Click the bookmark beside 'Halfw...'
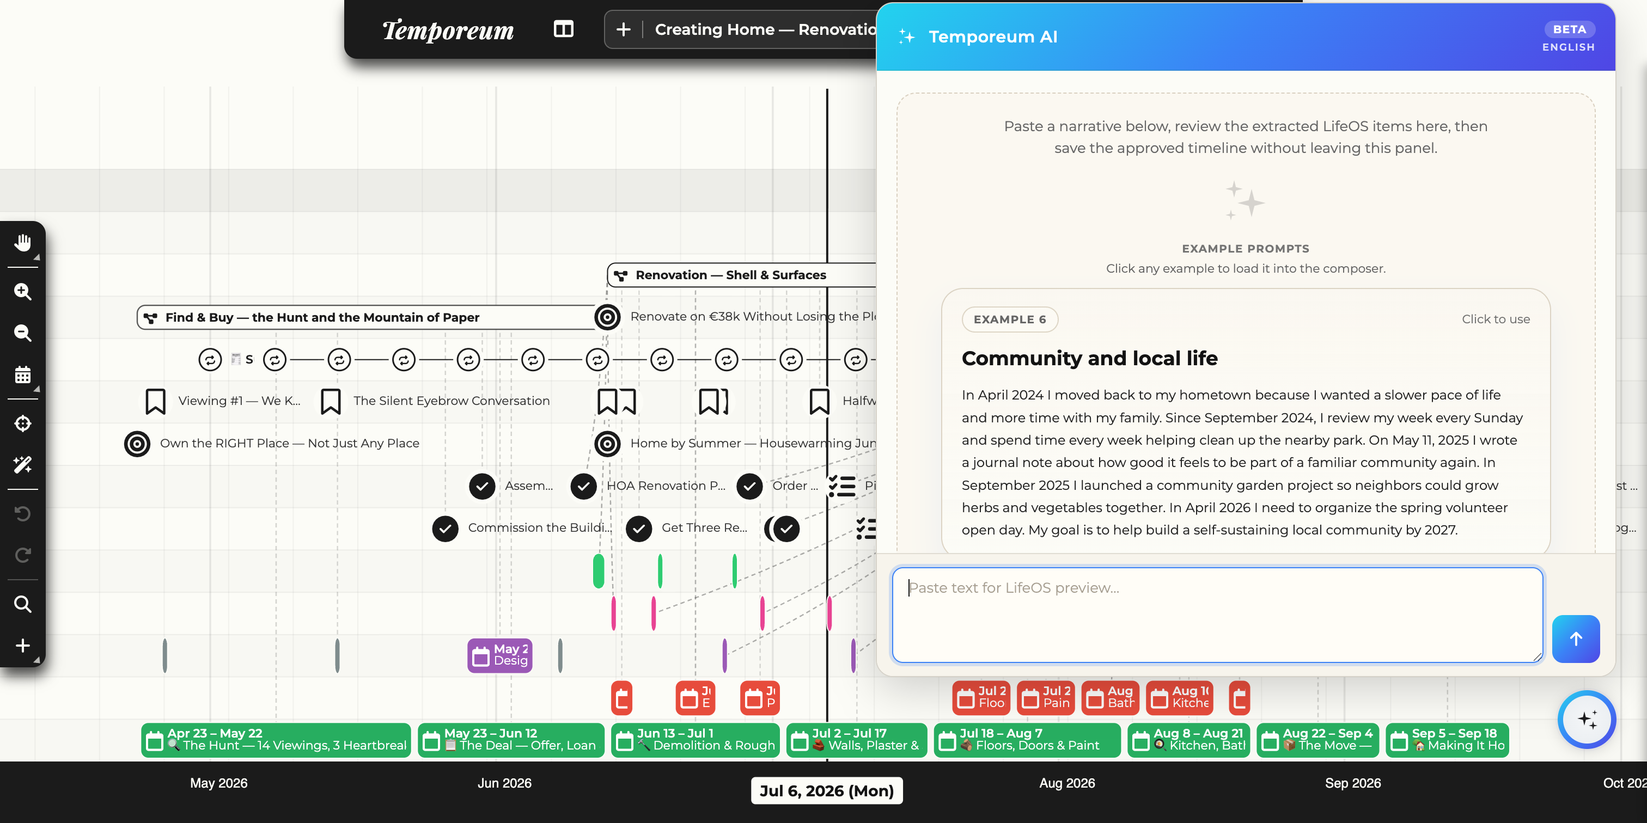The image size is (1647, 823). tap(820, 401)
